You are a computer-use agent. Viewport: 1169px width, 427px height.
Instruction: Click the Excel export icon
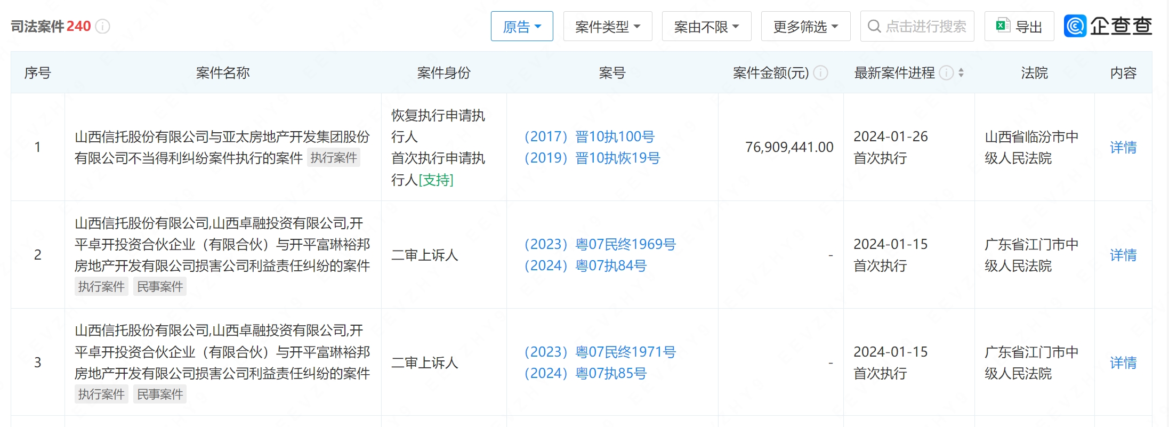pos(1003,26)
